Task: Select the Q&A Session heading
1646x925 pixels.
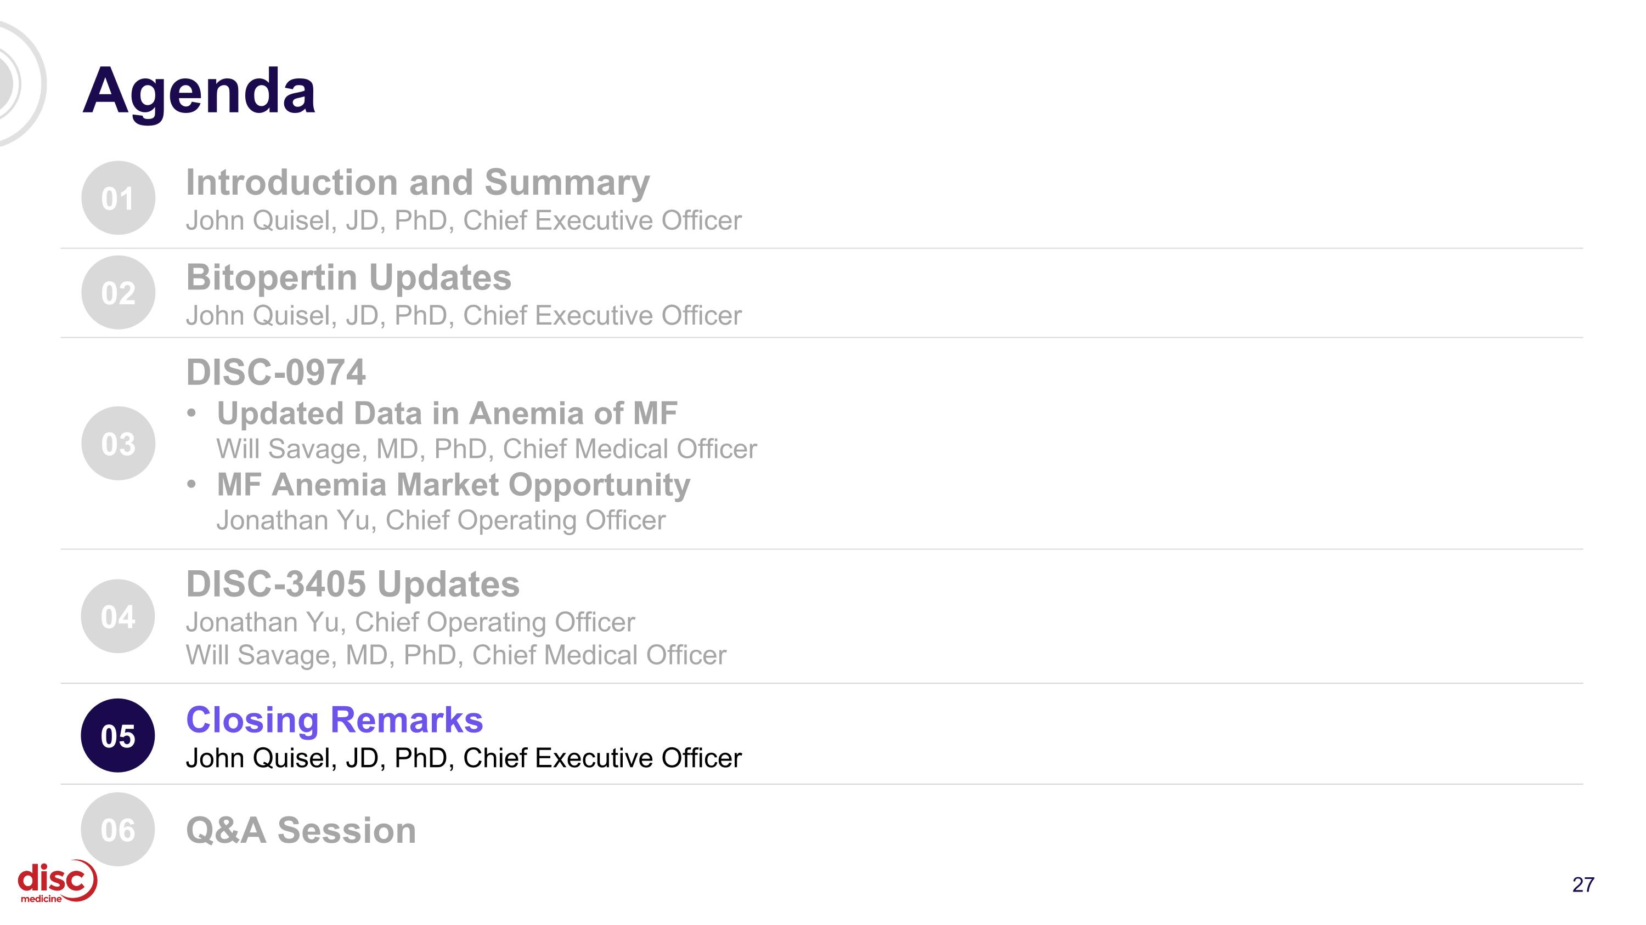Action: pos(301,830)
